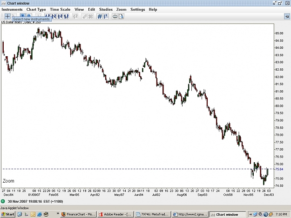Open the Settings menu
The width and height of the screenshot is (291, 218).
(x=138, y=9)
